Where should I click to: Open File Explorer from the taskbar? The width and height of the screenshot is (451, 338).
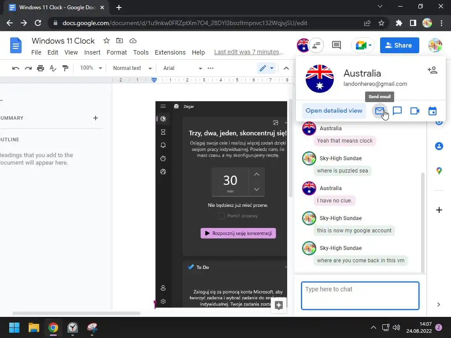click(x=33, y=327)
